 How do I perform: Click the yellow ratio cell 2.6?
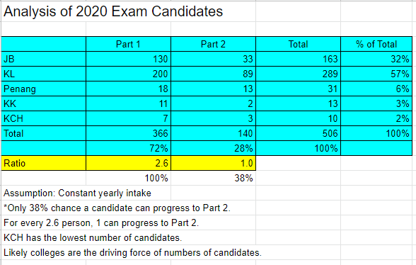point(129,163)
